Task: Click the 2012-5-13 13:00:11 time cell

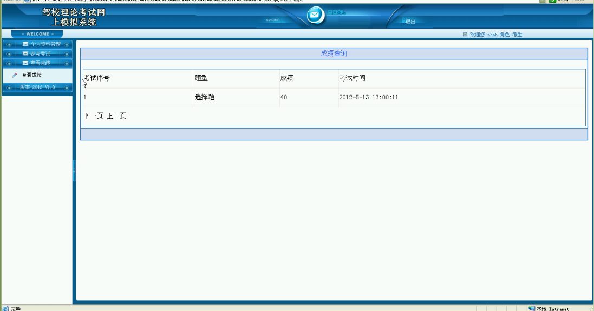Action: [x=369, y=98]
